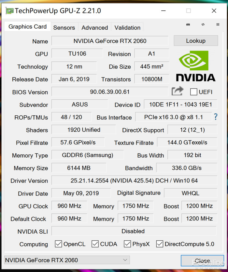
Task: Toggle the DirectCompute 5.0 checkbox
Action: coord(160,244)
